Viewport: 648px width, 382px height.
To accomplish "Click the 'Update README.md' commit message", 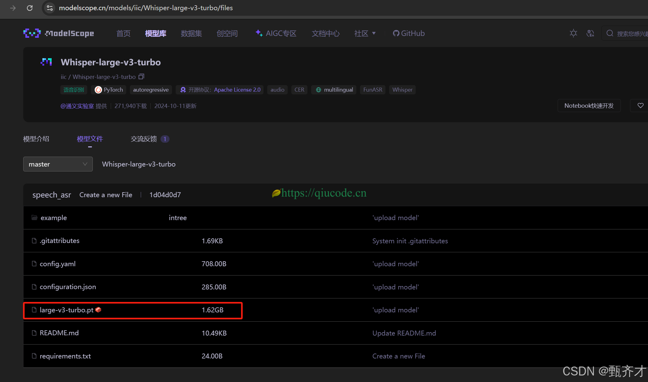I will 404,333.
